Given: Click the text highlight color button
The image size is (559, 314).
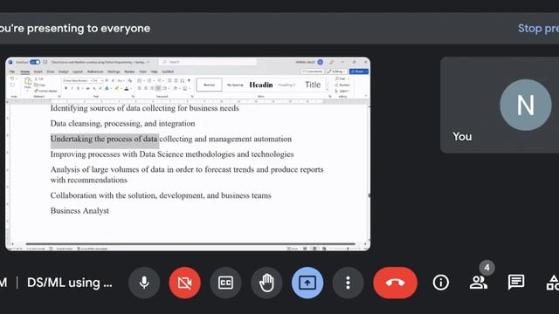Looking at the screenshot, I should pos(116,88).
